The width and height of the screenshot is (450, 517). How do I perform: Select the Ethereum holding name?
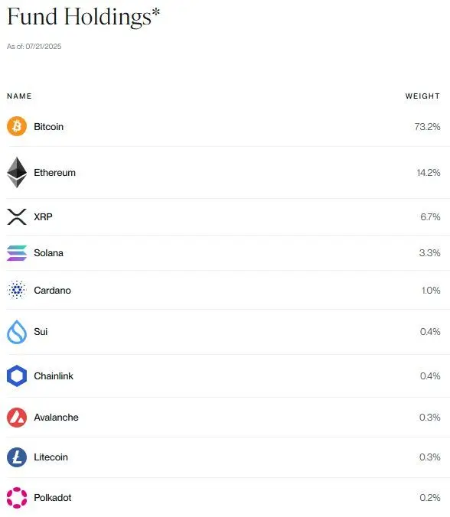pyautogui.click(x=55, y=172)
